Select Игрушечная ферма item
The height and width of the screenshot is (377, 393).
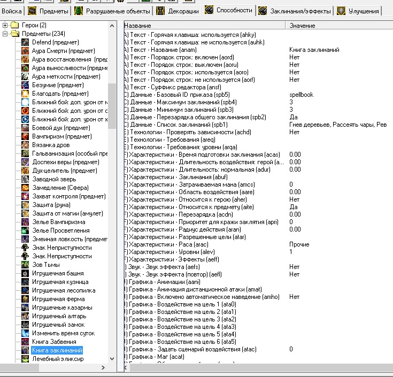tap(58, 299)
